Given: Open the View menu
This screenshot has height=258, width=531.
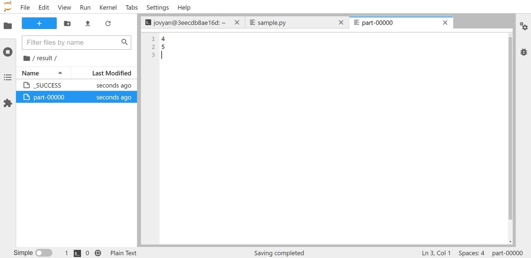Looking at the screenshot, I should coord(65,8).
